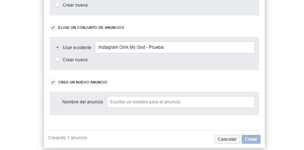Viewport: 304px width, 150px height.
Task: Select the "Crear nuevo" radio button
Action: coord(57,59)
